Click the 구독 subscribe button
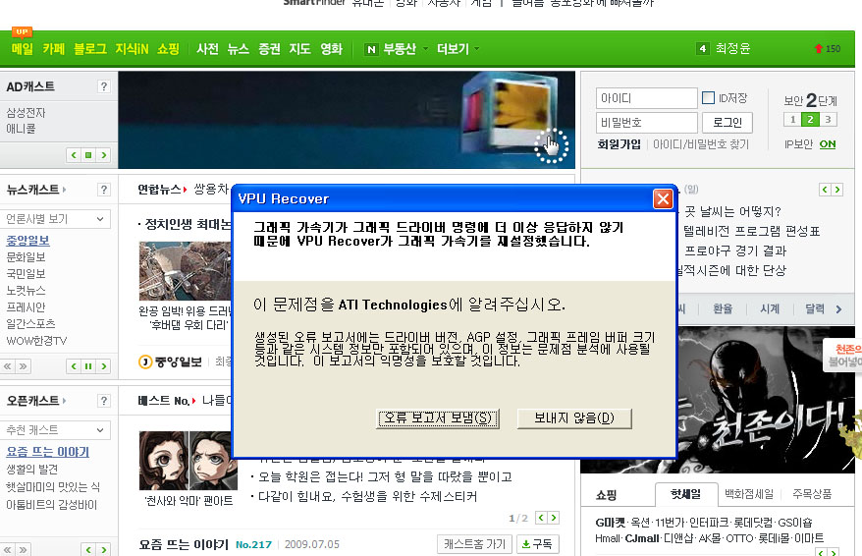Screen dimensions: 862x556 pyautogui.click(x=537, y=544)
